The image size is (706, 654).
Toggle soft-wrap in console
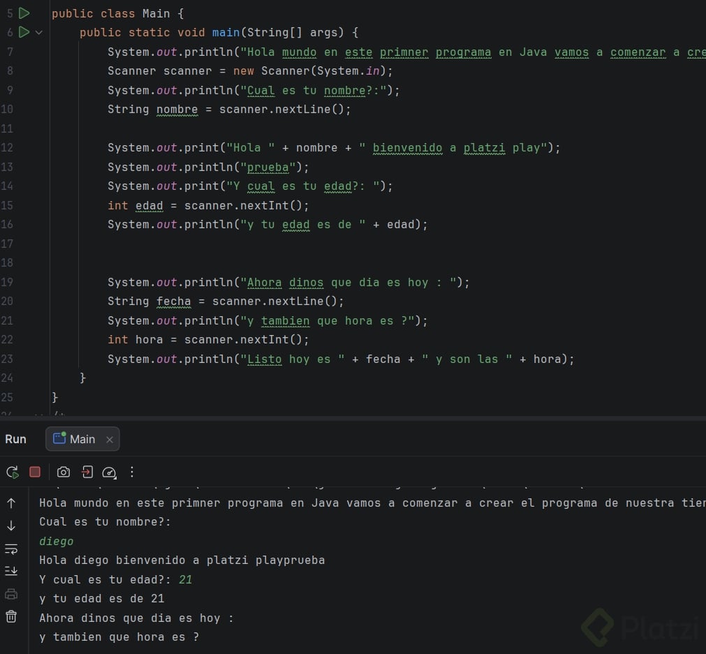click(11, 549)
